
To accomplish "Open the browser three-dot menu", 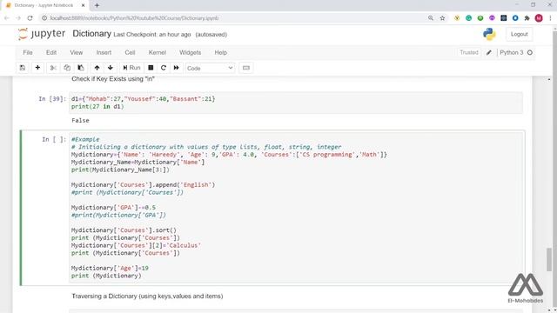I will click(x=550, y=18).
